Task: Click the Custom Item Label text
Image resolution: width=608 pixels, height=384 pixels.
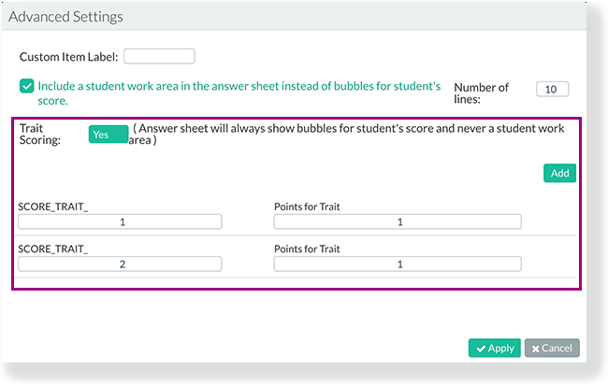Action: (68, 57)
